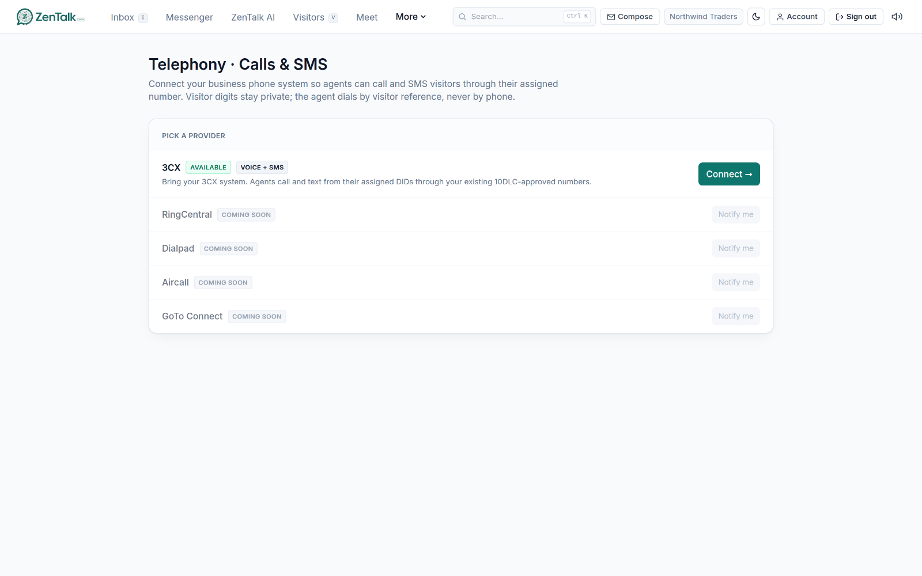
Task: Open ZenTalk AI
Action: 253,17
